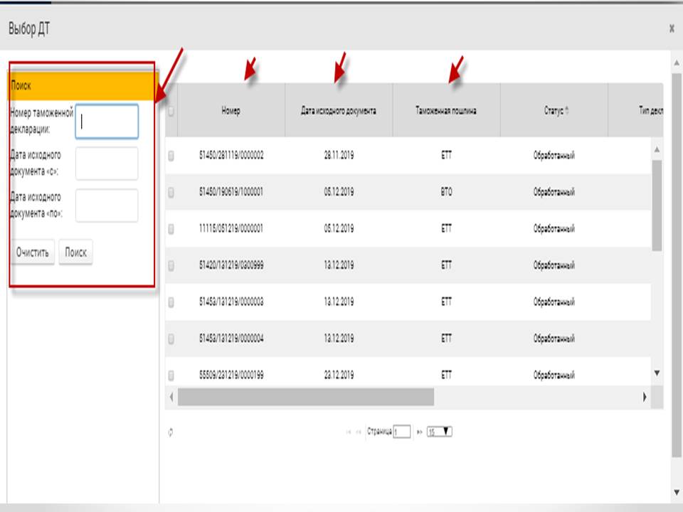Click the Номер column header

(231, 111)
